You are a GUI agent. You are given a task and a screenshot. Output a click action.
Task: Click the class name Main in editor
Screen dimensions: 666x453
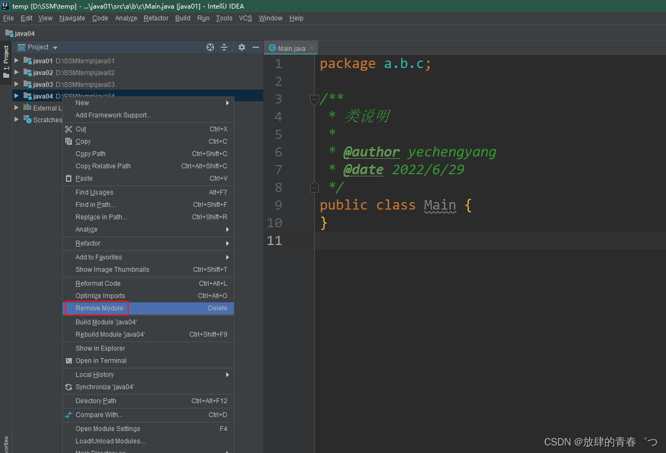(440, 205)
